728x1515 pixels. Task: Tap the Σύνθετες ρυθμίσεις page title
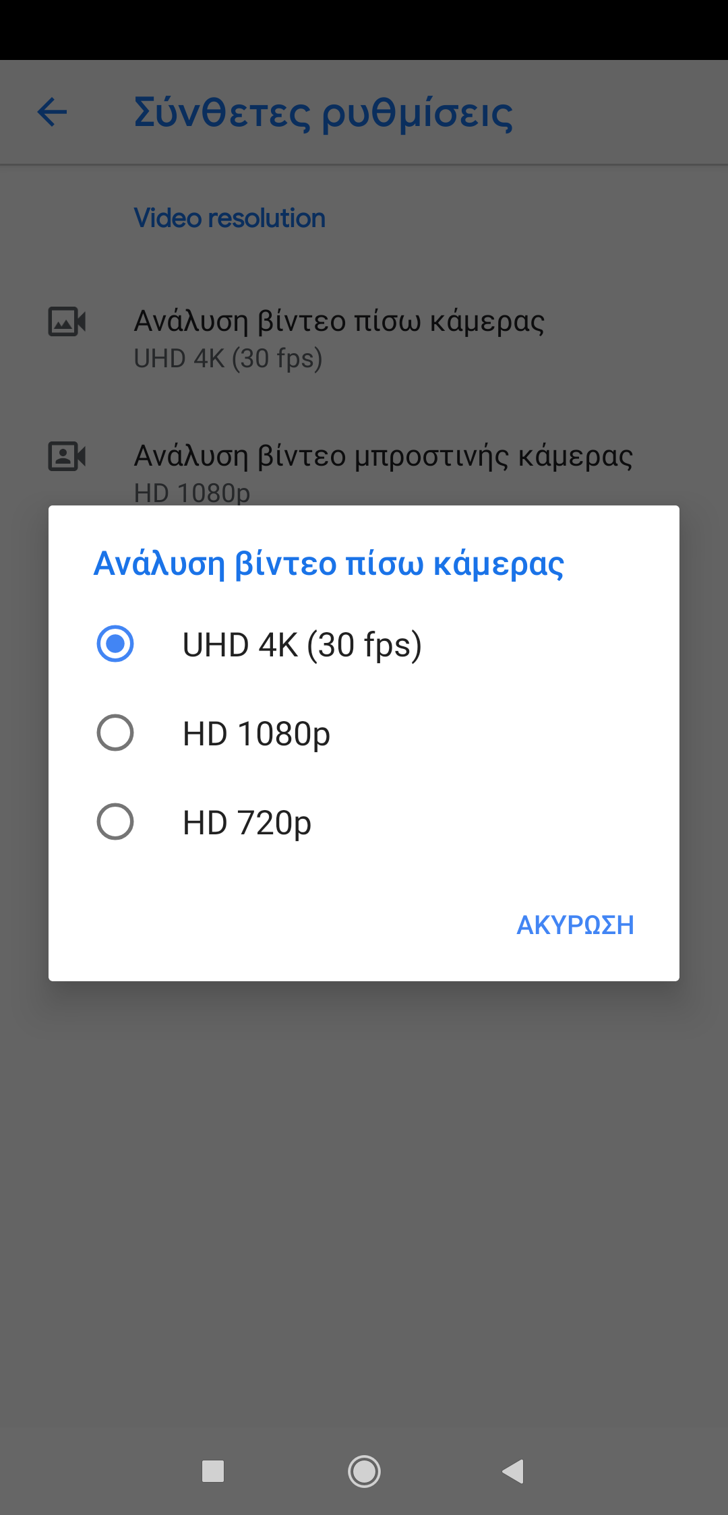coord(323,113)
